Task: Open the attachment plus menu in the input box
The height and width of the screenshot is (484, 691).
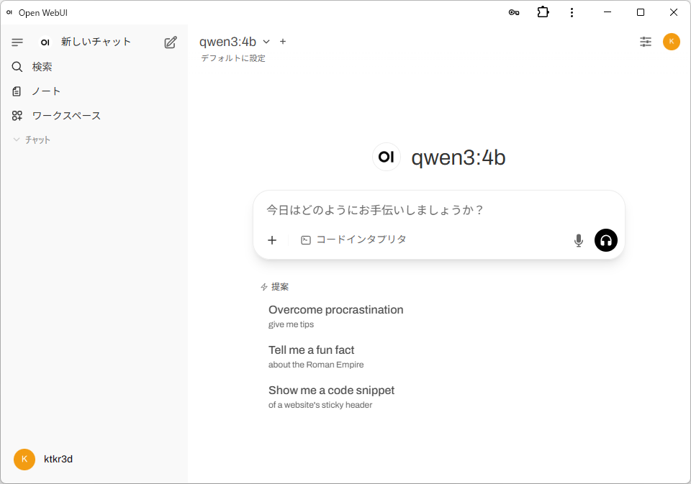Action: coord(272,240)
